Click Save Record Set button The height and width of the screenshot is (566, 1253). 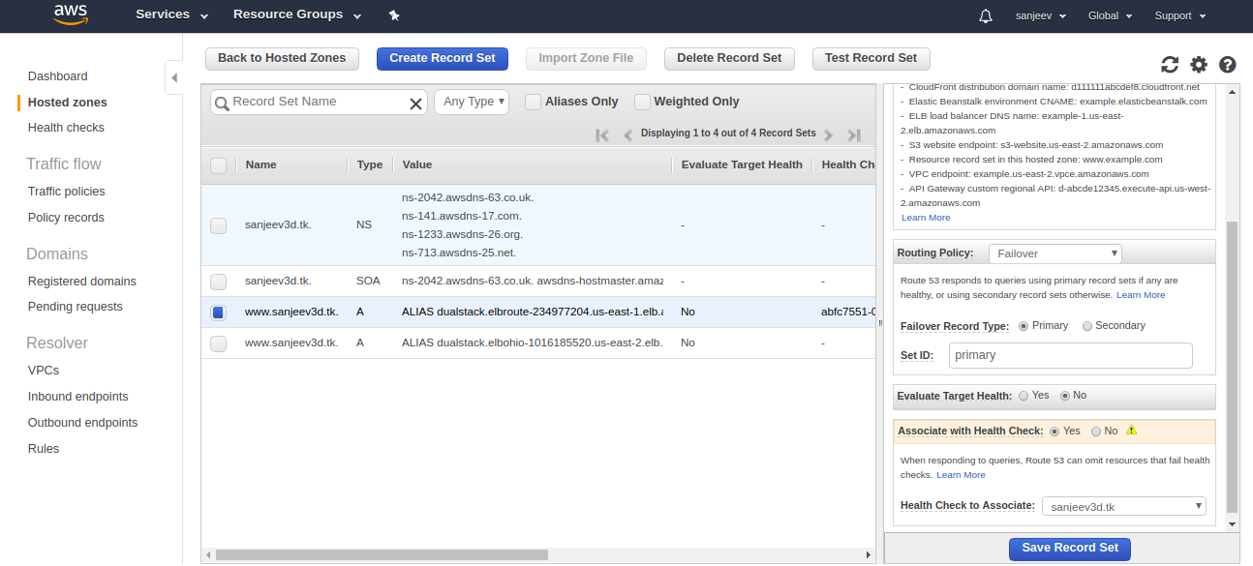point(1070,548)
